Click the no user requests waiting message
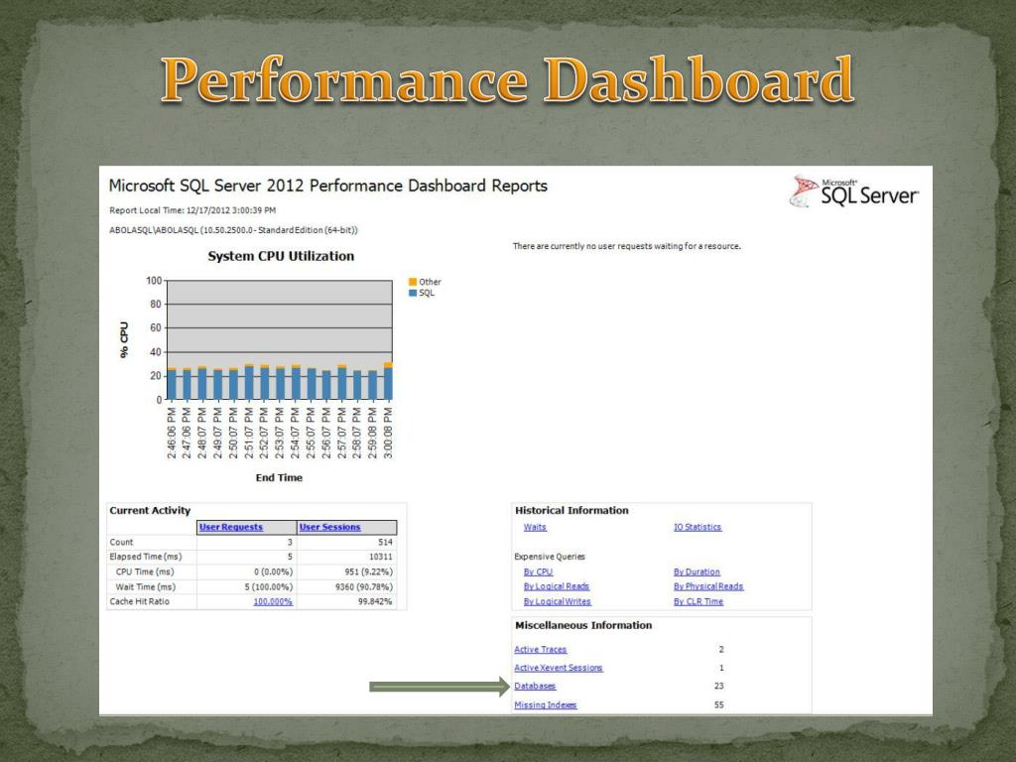1016x762 pixels. (627, 246)
